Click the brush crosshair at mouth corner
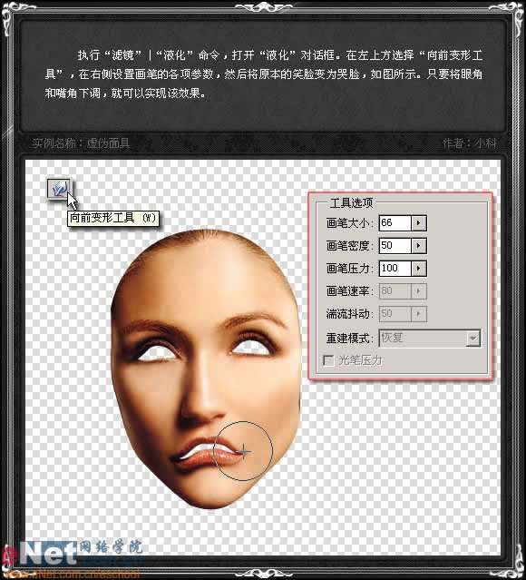The image size is (526, 580). [x=244, y=451]
